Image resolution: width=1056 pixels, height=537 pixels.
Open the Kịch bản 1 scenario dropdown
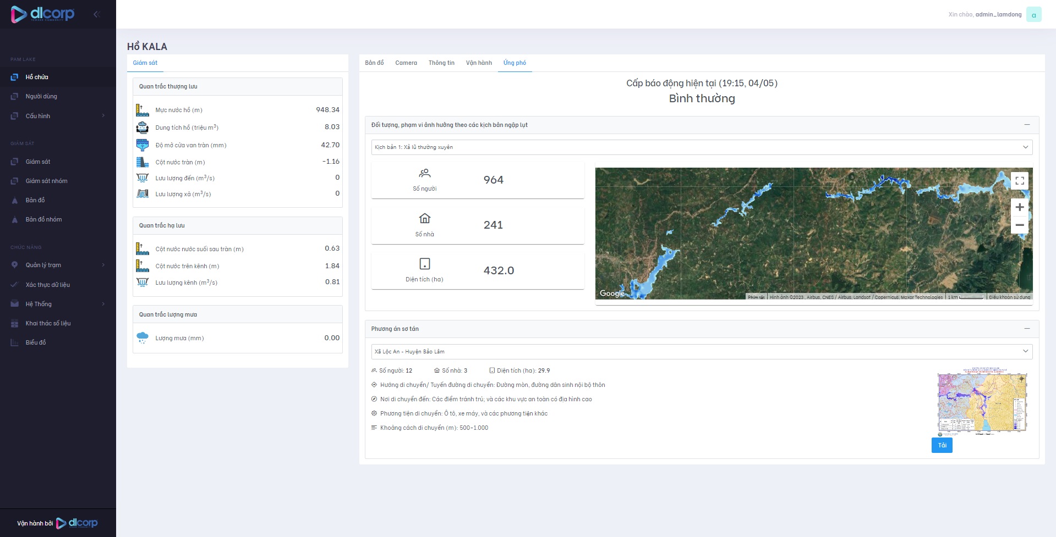[701, 147]
